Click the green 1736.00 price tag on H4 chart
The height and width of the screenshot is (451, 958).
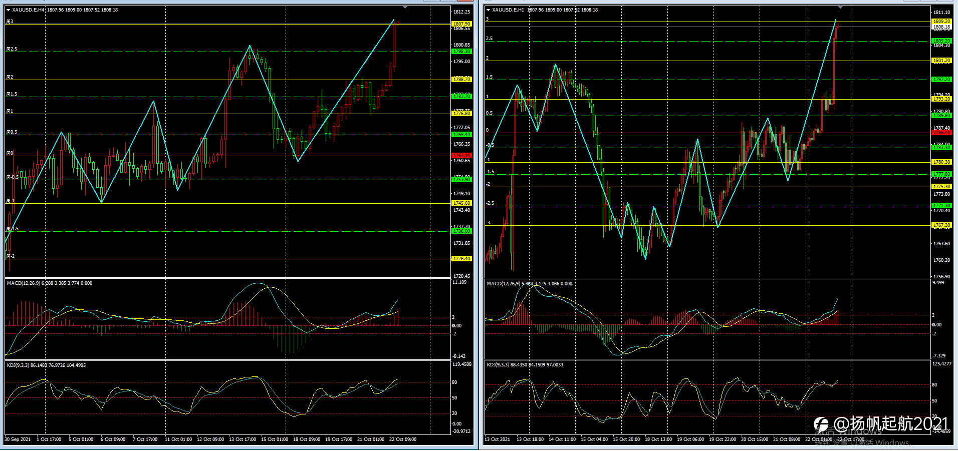(x=461, y=231)
